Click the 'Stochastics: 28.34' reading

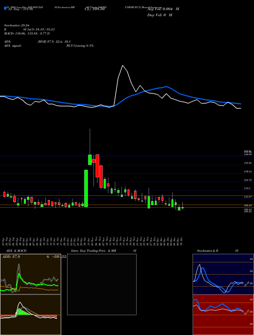click(x=16, y=25)
